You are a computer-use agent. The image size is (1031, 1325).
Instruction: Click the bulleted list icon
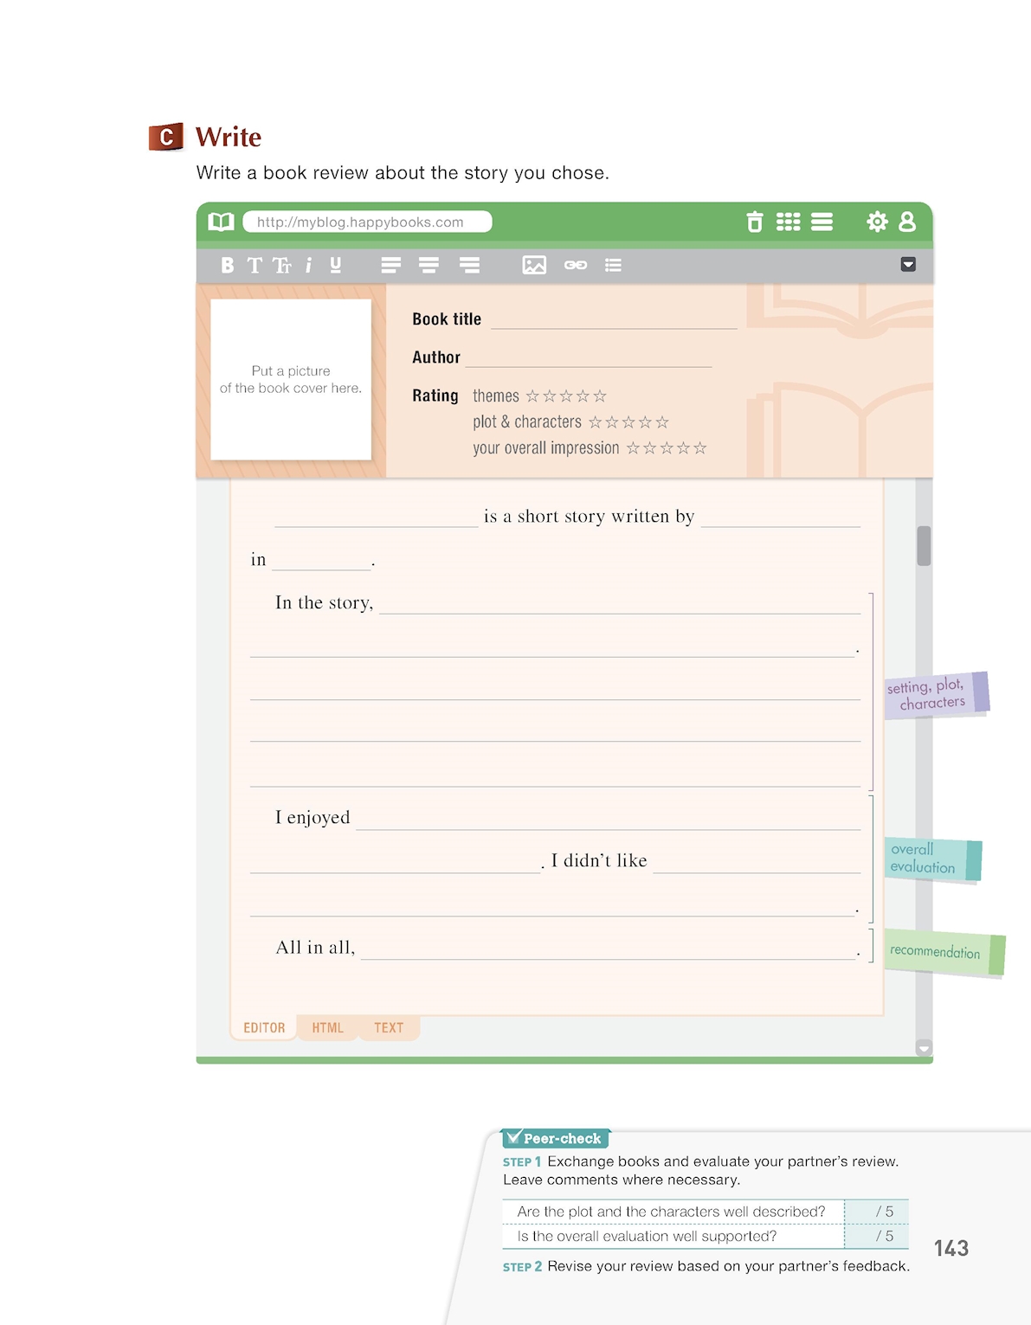(x=613, y=266)
